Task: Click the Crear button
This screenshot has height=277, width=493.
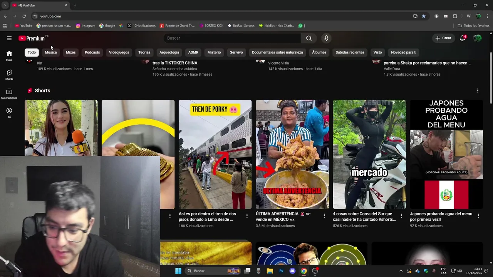Action: pyautogui.click(x=443, y=38)
